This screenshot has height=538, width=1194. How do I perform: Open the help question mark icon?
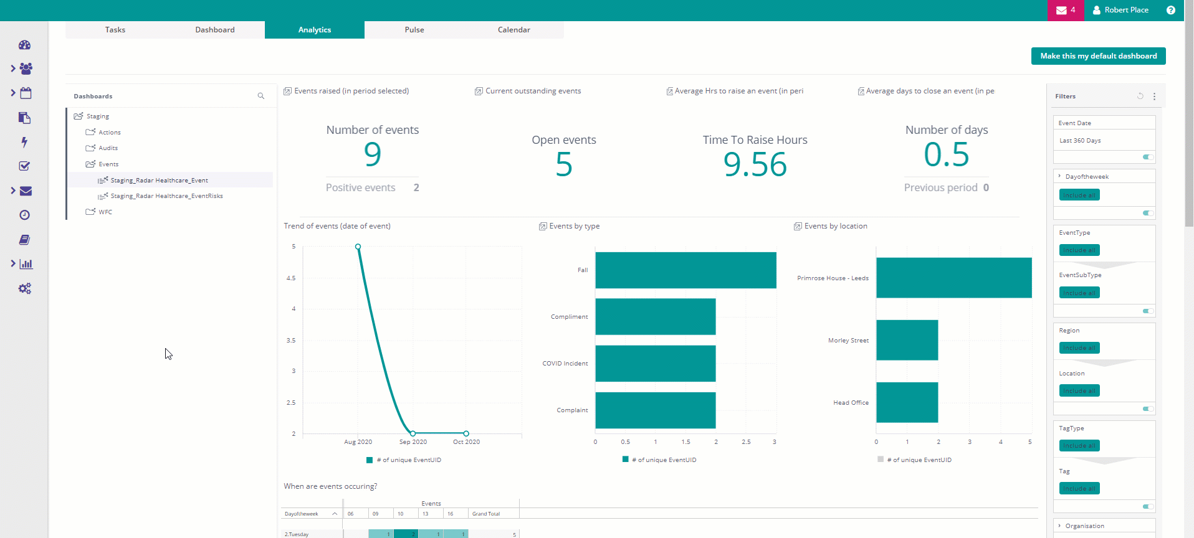[1171, 10]
